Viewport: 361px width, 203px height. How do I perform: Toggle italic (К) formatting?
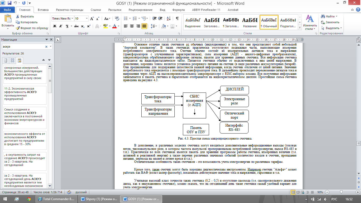61,26
